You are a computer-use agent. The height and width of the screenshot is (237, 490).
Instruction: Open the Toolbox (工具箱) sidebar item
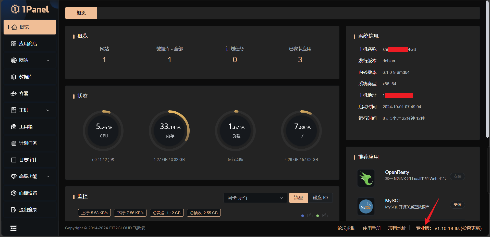(26, 127)
